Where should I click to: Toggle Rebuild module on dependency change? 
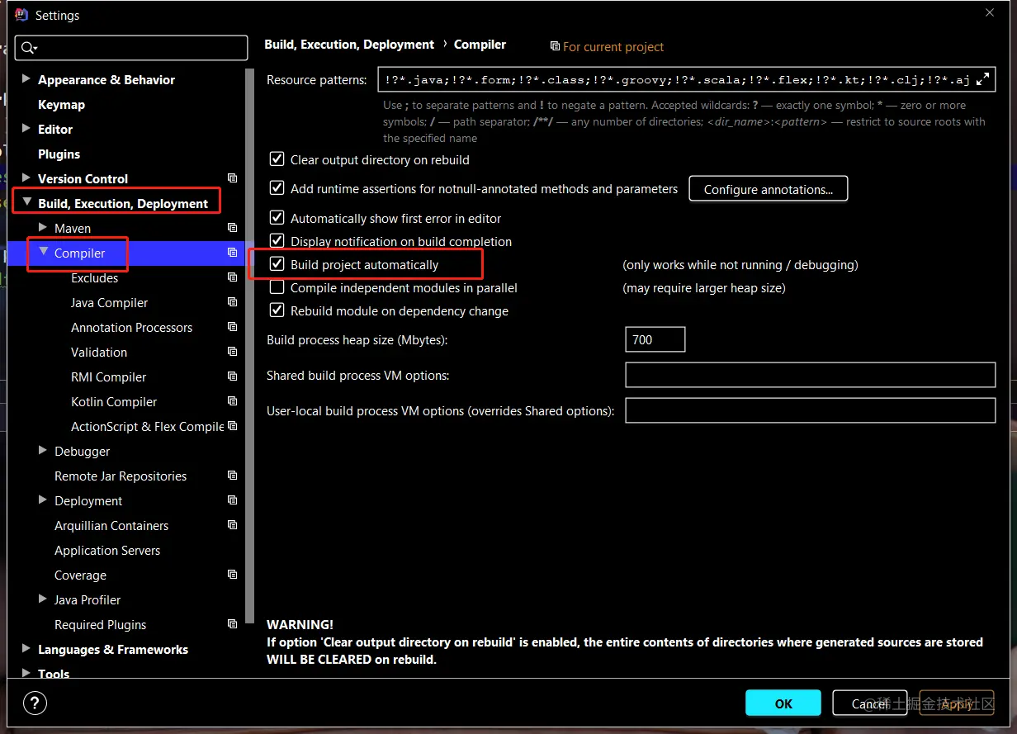point(277,310)
